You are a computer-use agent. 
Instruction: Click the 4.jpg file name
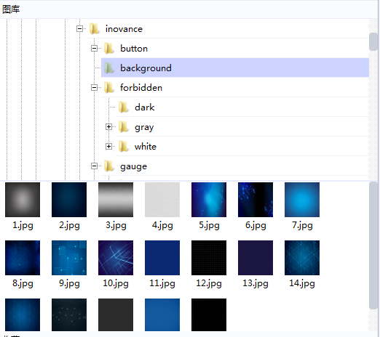[x=162, y=225]
